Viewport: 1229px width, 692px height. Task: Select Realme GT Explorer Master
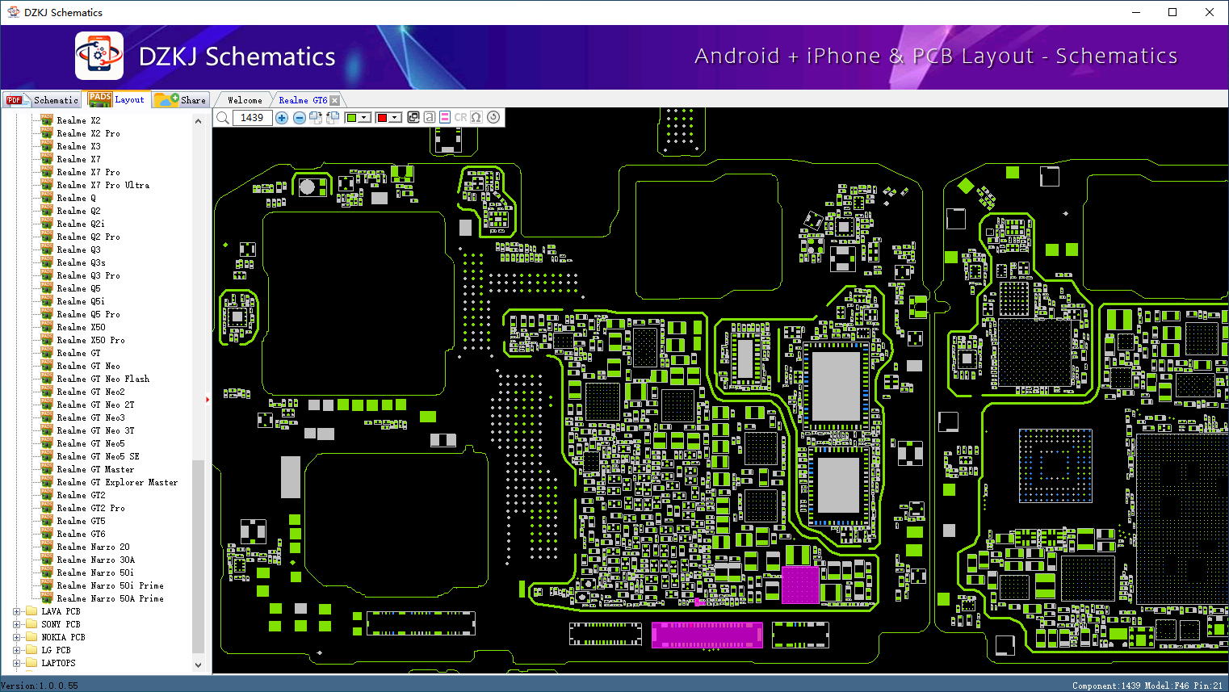coord(117,482)
